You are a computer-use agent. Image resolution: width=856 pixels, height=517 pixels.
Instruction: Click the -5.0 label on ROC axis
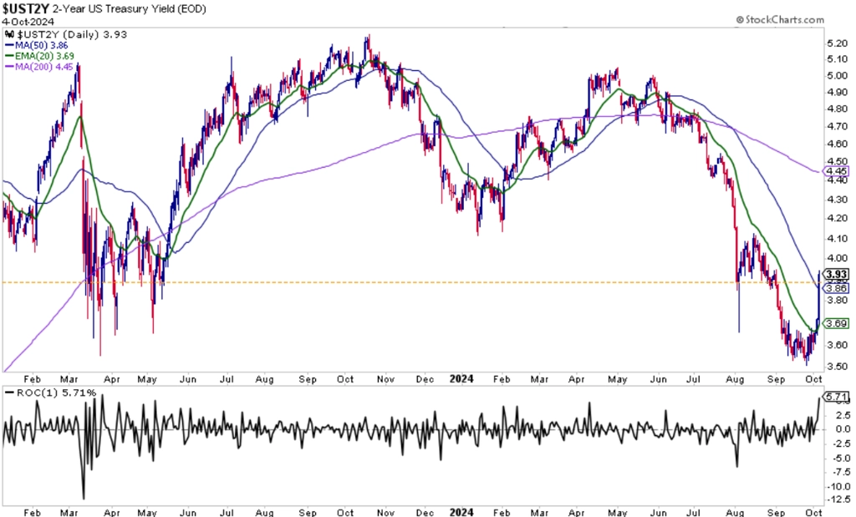click(x=841, y=458)
